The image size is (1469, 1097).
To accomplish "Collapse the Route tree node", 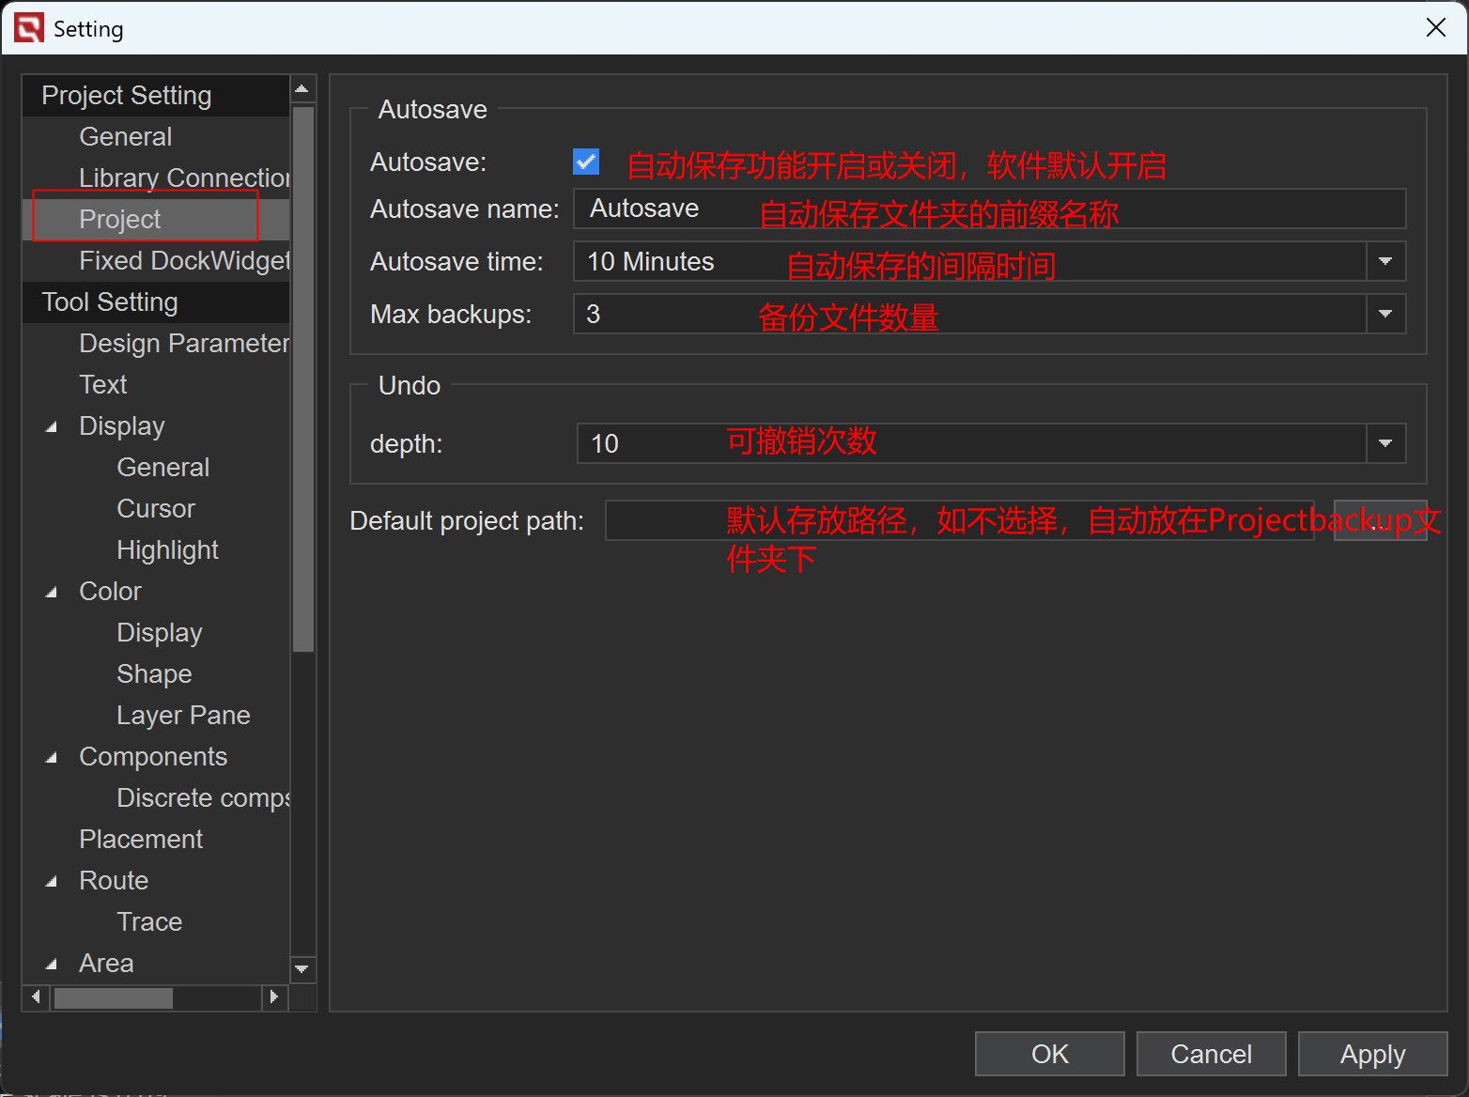I will pos(52,882).
